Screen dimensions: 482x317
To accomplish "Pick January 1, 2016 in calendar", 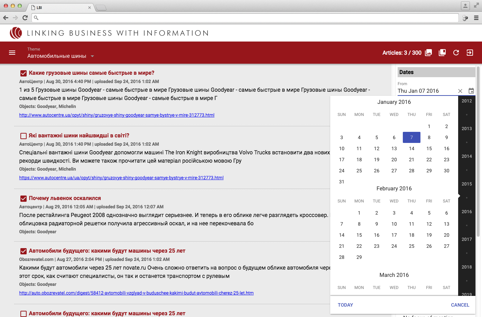I will coord(429,126).
